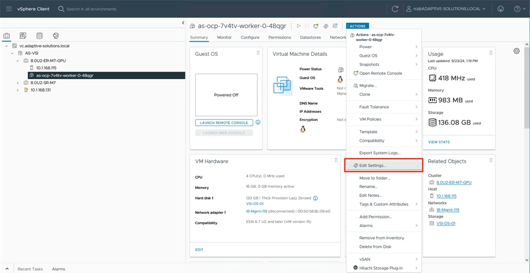Open the hamburger navigation menu

(9, 9)
